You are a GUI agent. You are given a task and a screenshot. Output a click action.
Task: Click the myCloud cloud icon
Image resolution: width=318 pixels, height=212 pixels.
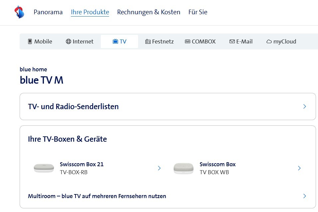269,41
